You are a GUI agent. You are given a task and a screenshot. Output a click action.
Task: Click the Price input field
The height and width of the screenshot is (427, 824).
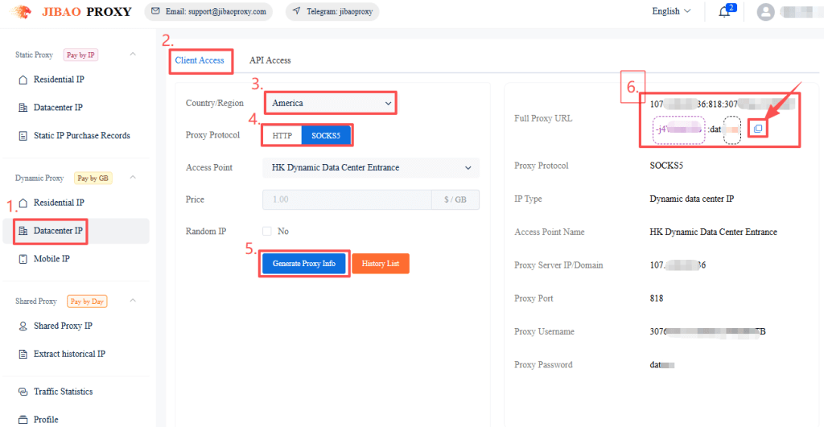pyautogui.click(x=346, y=199)
